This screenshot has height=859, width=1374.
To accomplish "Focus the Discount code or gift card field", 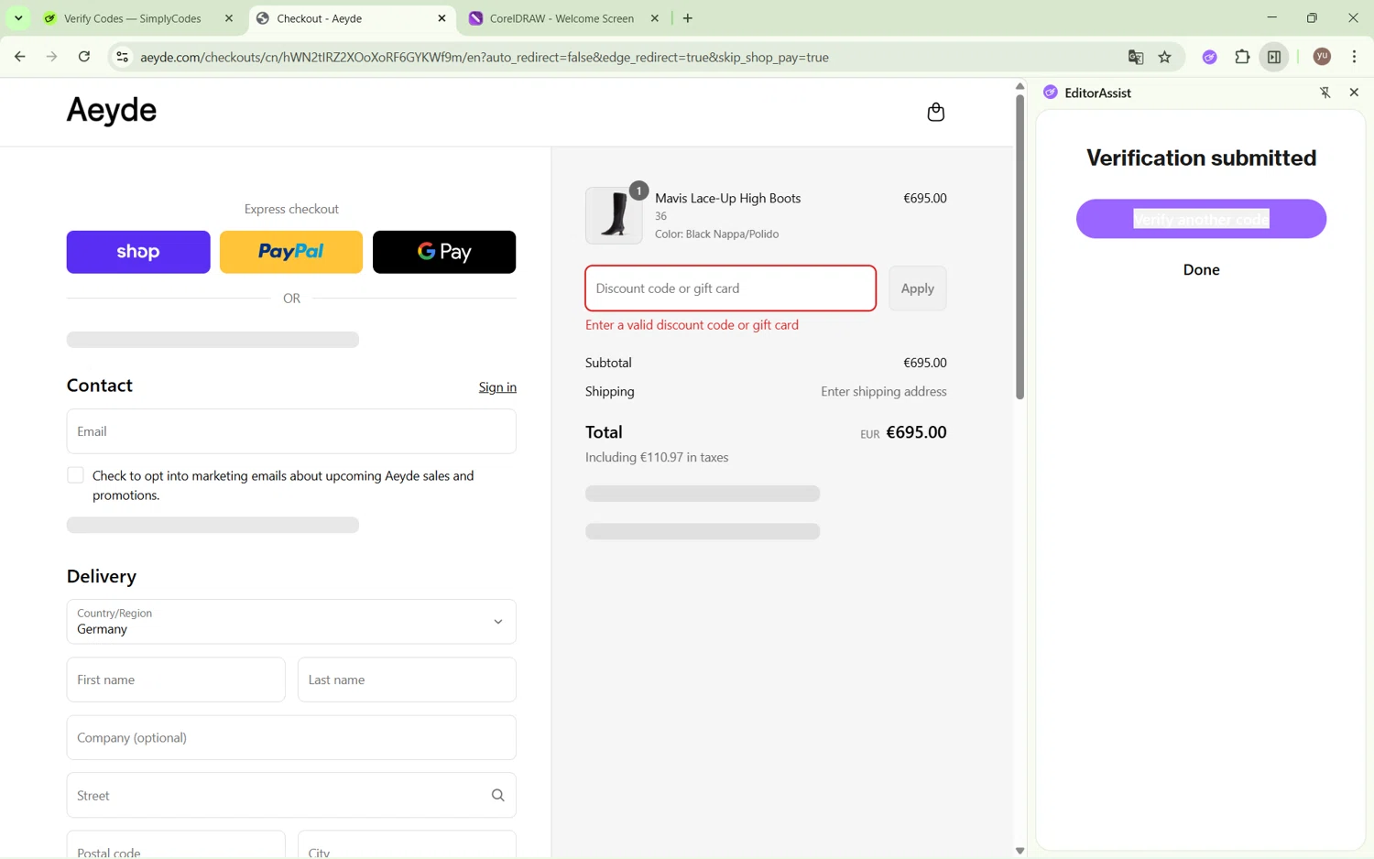I will pyautogui.click(x=730, y=288).
